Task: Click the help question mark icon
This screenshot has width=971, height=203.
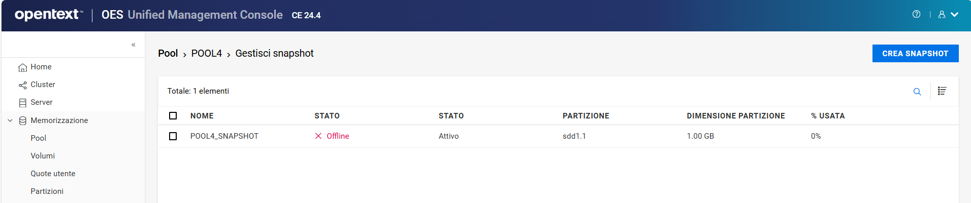Action: pyautogui.click(x=916, y=14)
